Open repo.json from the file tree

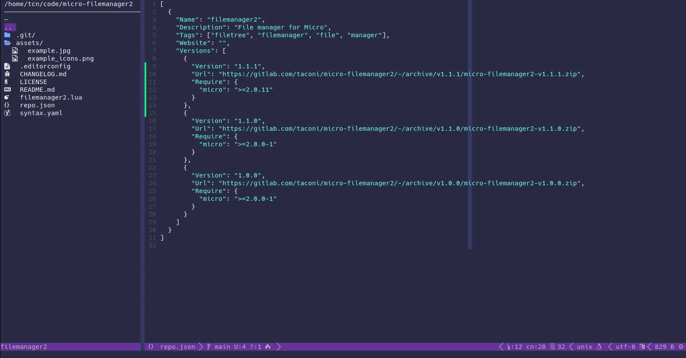tap(37, 105)
